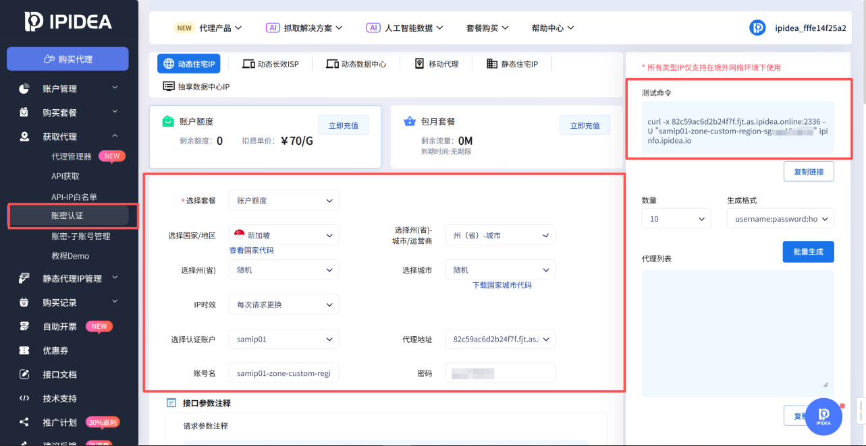Click the 测试命令 curl text box
Screen dimensions: 866x446
click(738, 127)
